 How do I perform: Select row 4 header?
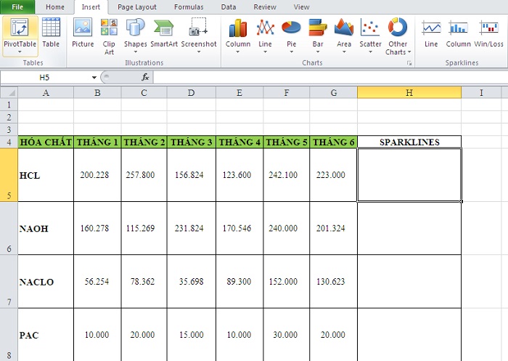[9, 142]
